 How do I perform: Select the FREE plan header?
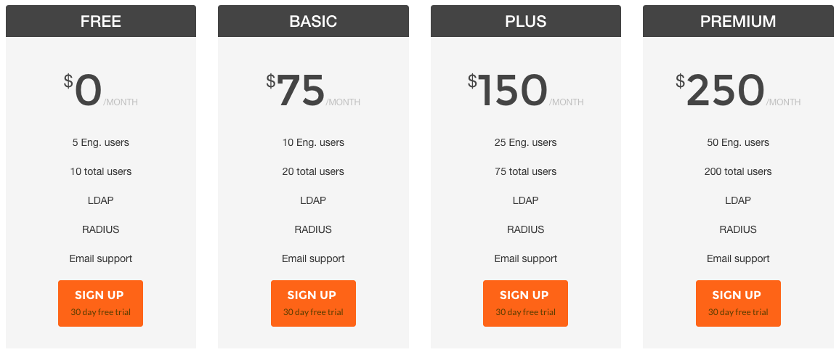pyautogui.click(x=100, y=21)
